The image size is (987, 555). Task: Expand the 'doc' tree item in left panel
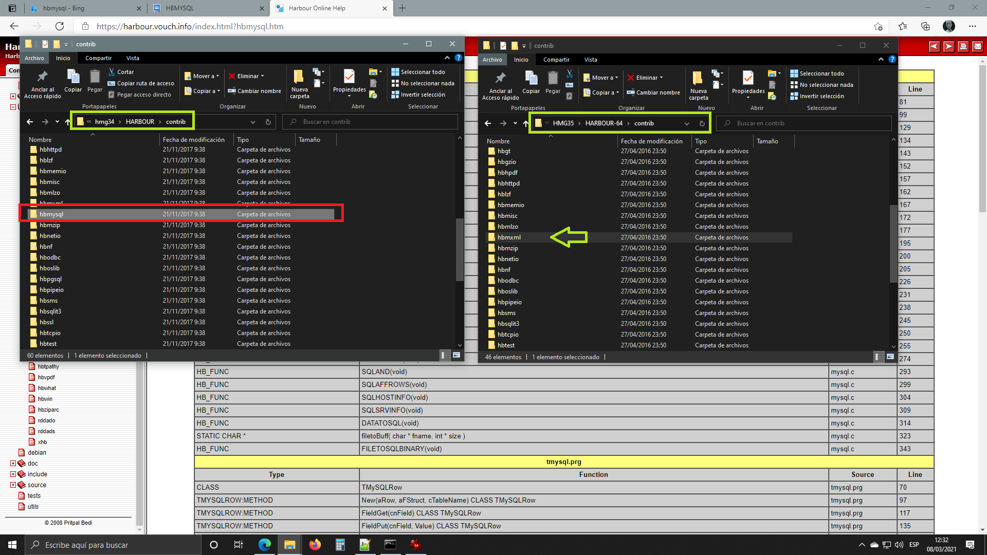pos(13,464)
